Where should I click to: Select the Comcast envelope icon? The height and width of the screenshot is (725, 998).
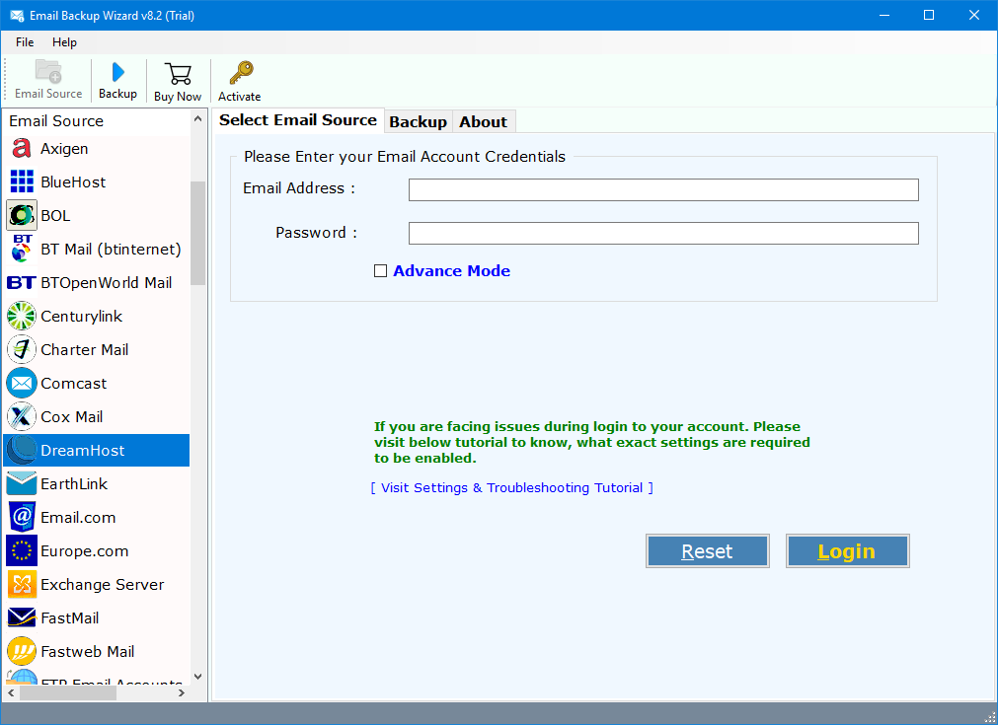click(22, 383)
